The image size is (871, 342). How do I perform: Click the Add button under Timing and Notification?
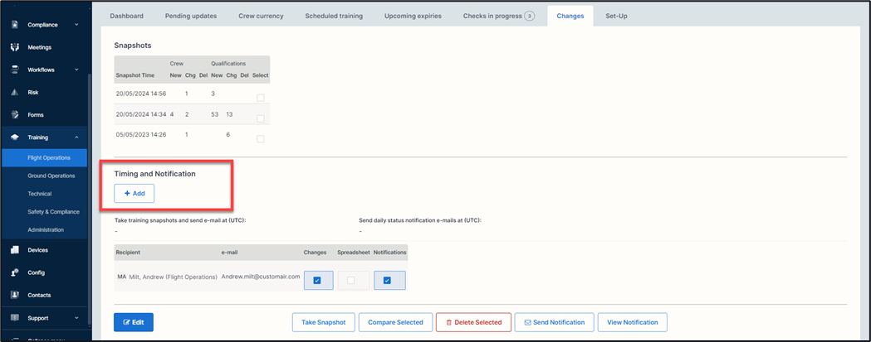pos(134,193)
